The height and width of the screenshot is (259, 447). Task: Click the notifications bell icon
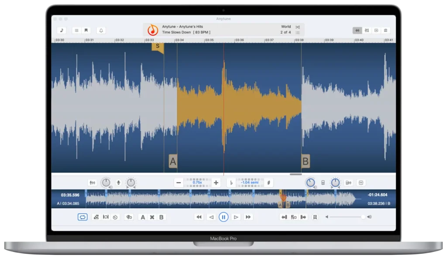click(x=101, y=30)
